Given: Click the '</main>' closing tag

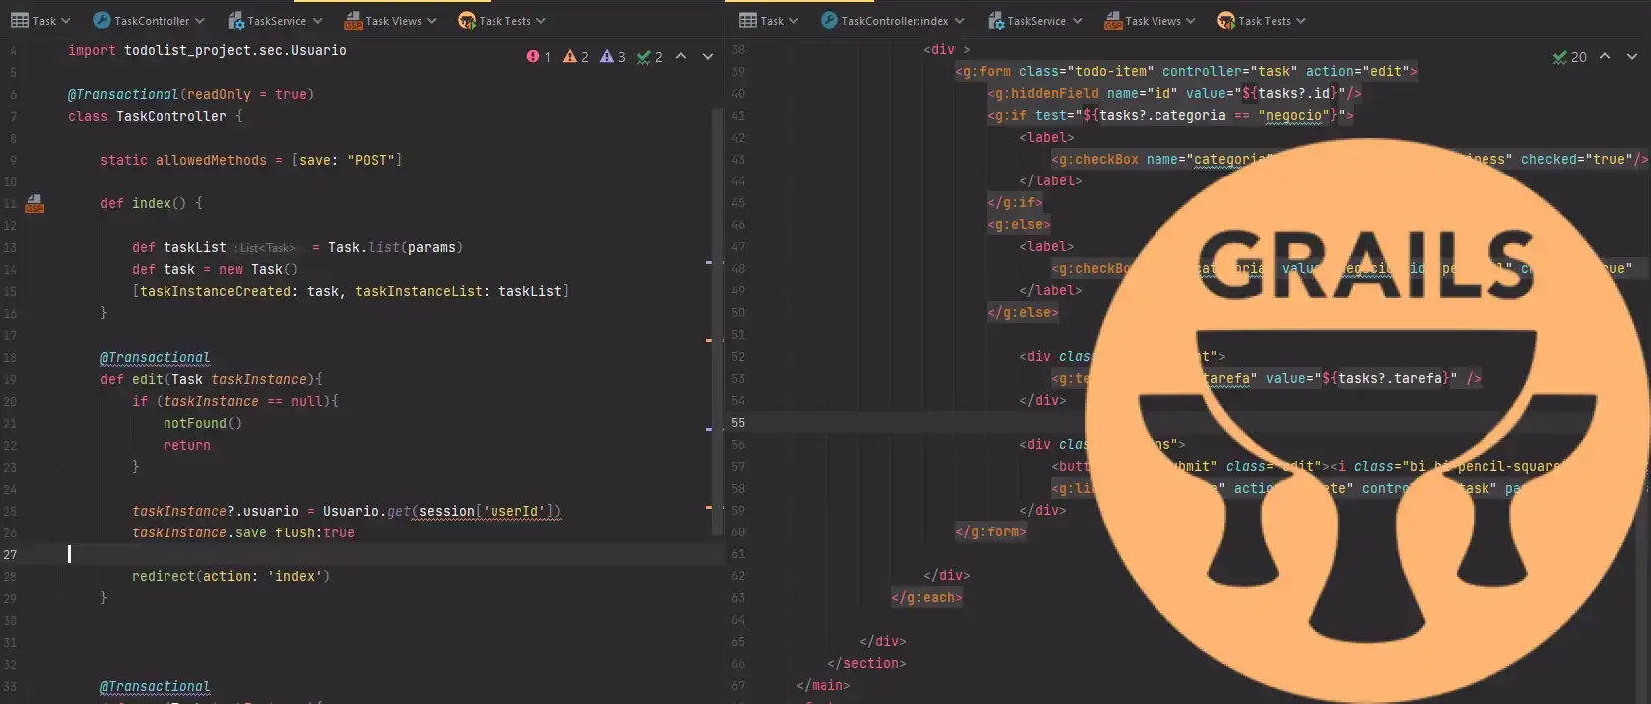Looking at the screenshot, I should coord(824,686).
